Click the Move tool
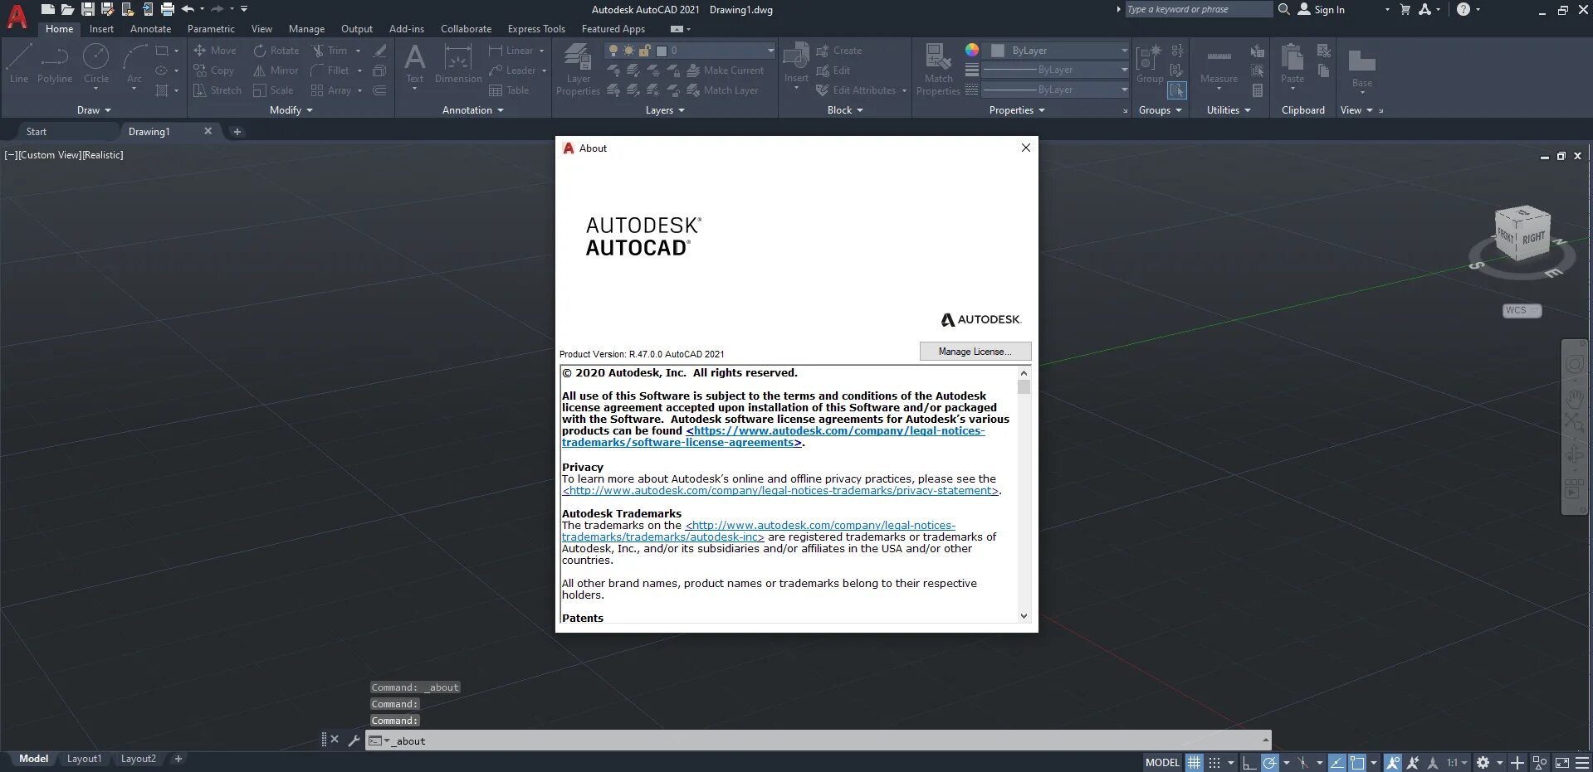The width and height of the screenshot is (1593, 772). point(215,51)
